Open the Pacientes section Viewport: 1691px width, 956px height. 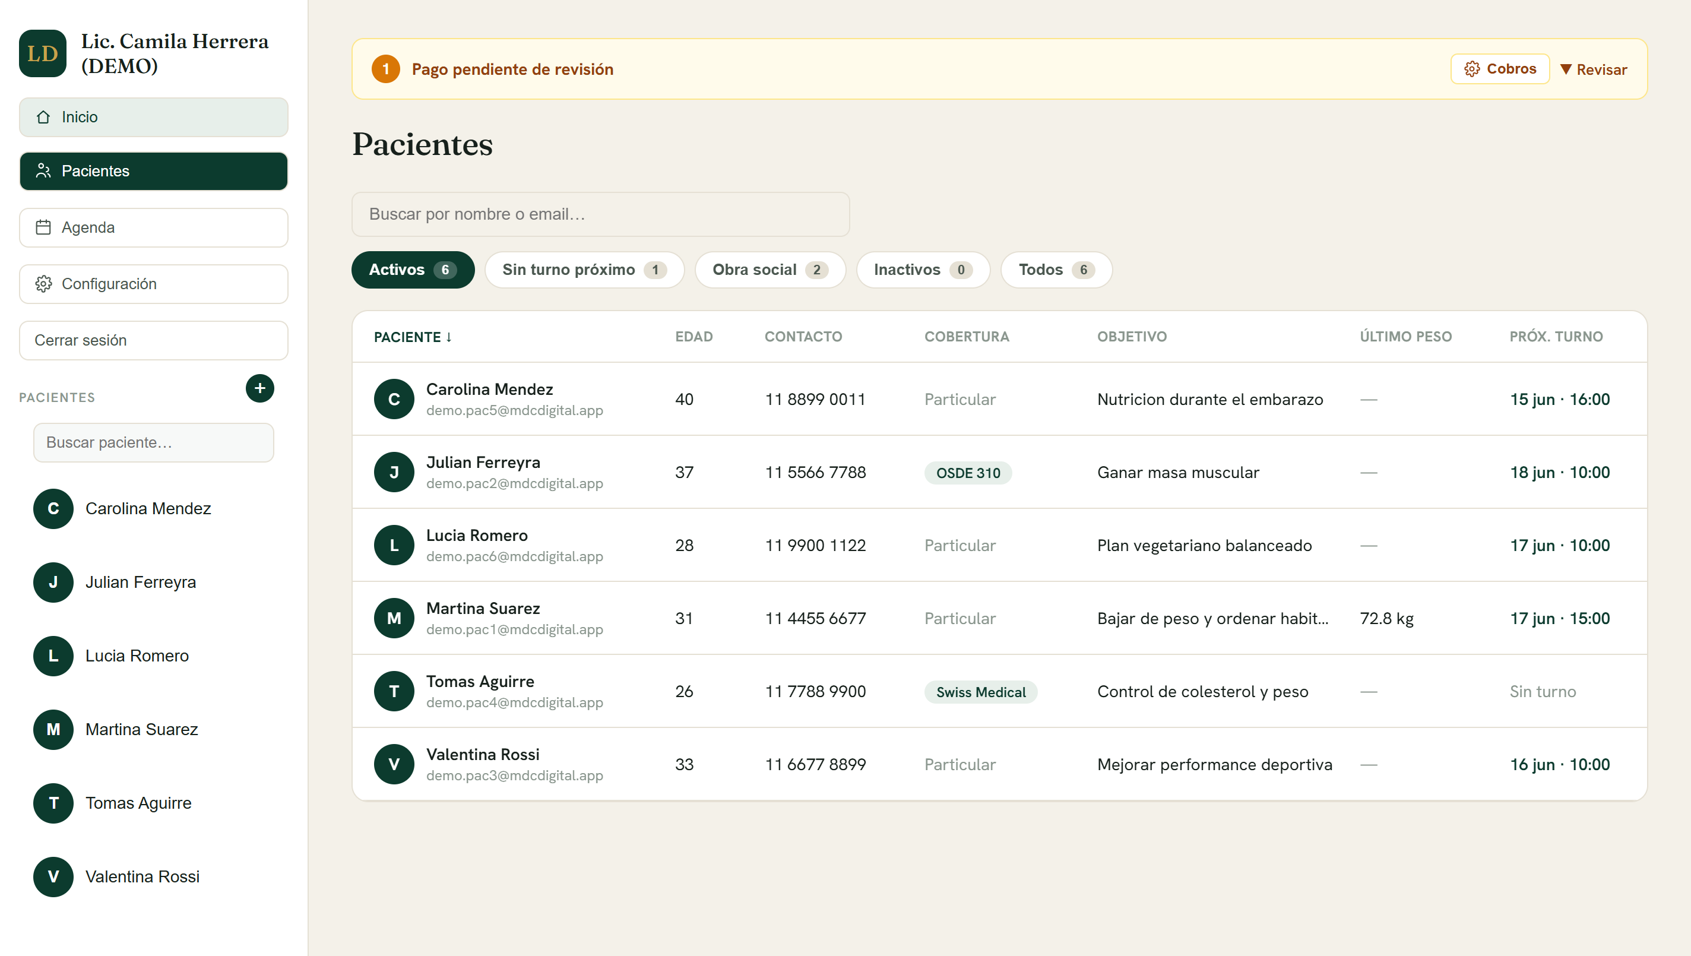pyautogui.click(x=154, y=171)
